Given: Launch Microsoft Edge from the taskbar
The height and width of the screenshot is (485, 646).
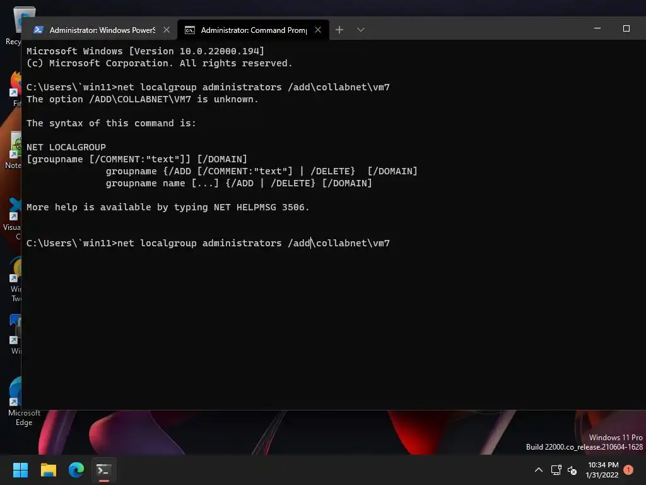Looking at the screenshot, I should (76, 470).
